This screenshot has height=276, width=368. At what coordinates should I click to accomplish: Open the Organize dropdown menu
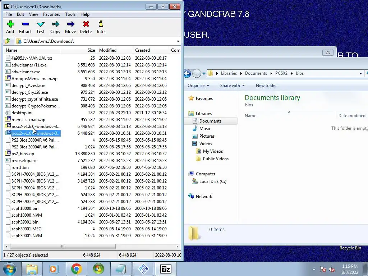[198, 86]
